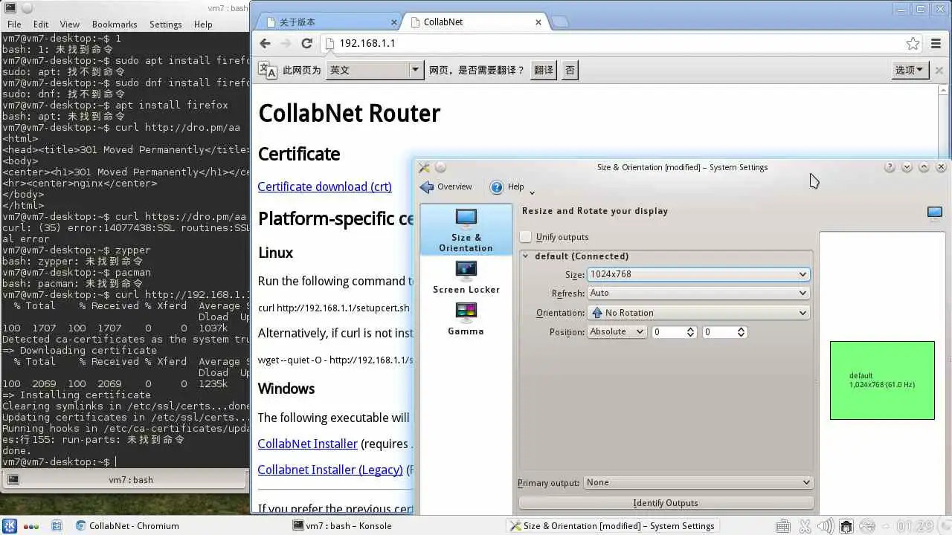Click the green default monitor preview
Viewport: 952px width, 535px height.
click(x=882, y=380)
